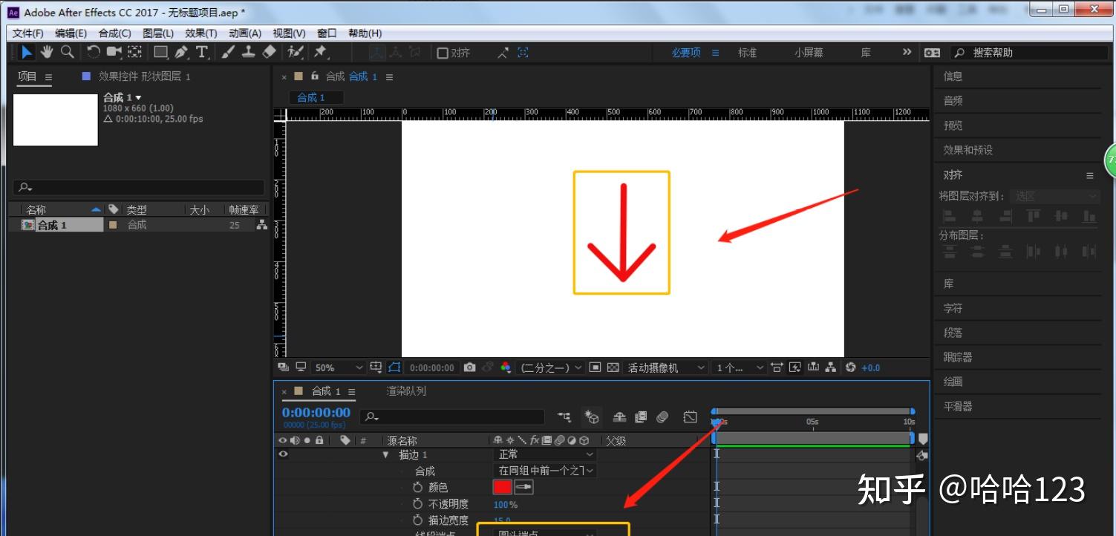Open the 1个 view layout dropdown
Viewport: 1116px width, 536px height.
click(738, 367)
